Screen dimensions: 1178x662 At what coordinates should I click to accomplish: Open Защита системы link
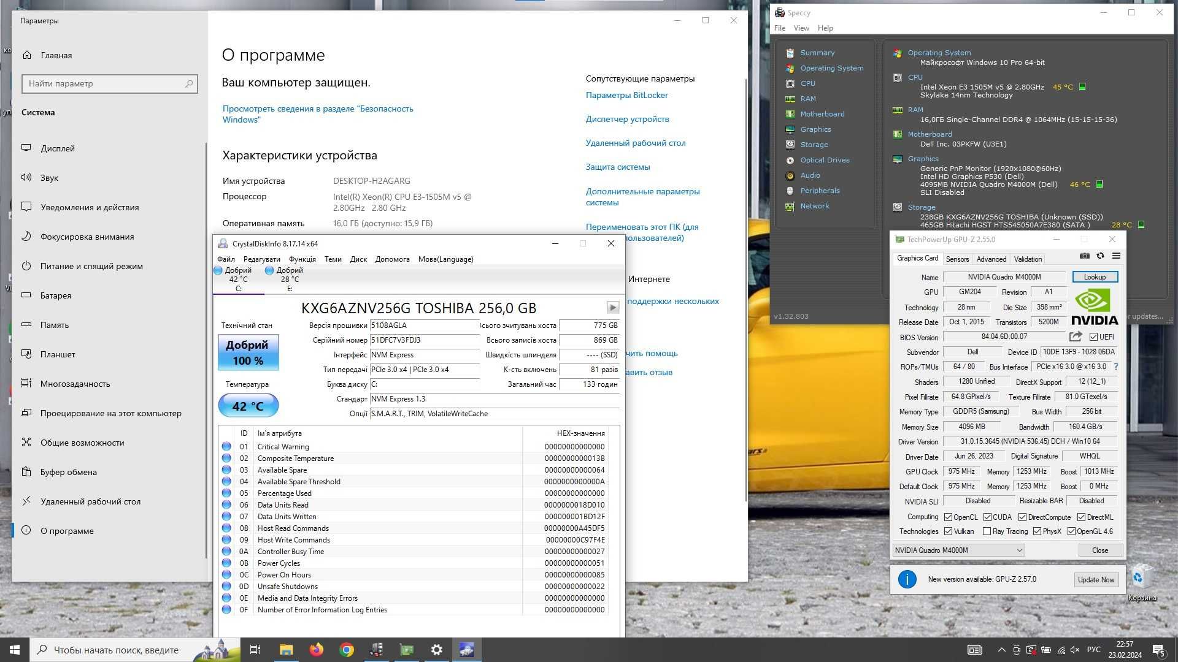point(617,167)
